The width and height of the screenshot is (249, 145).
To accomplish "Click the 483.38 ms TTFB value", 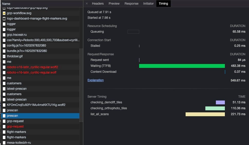I will pyautogui.click(x=238, y=66).
